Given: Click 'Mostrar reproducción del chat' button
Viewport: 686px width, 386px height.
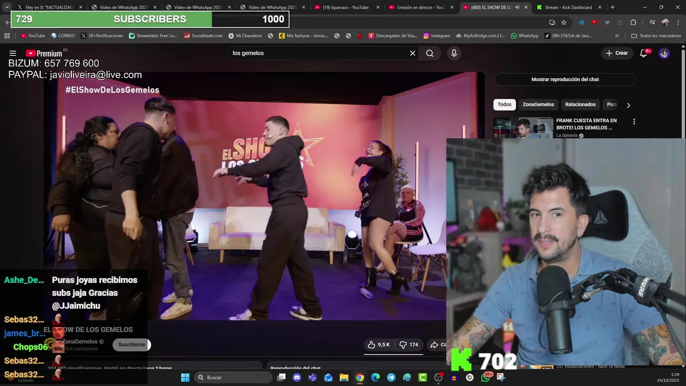Looking at the screenshot, I should [x=565, y=79].
